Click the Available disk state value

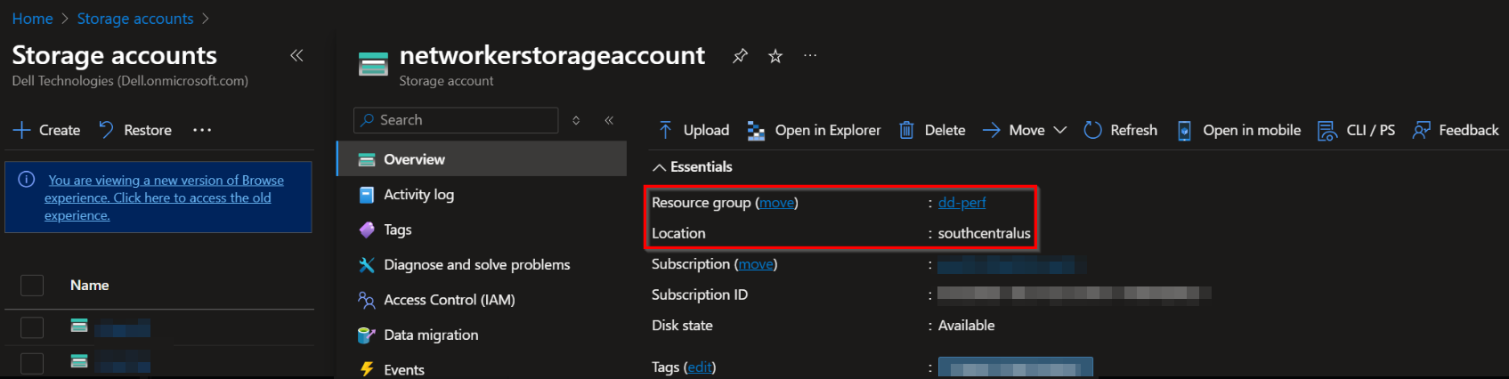[x=966, y=325]
